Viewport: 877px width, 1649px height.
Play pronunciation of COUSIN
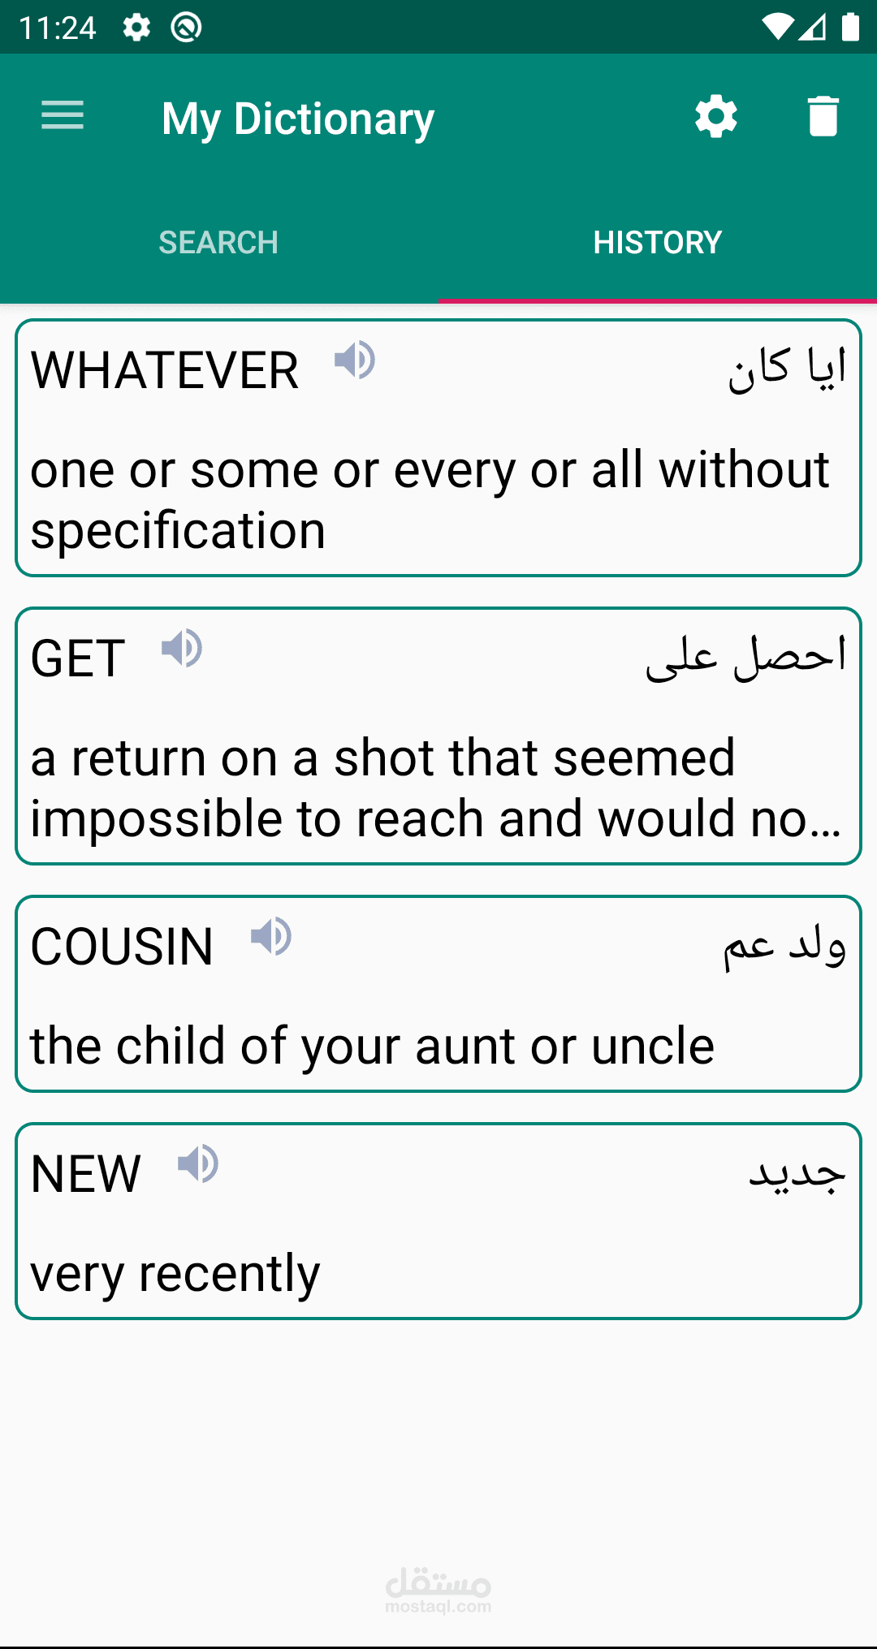click(271, 936)
